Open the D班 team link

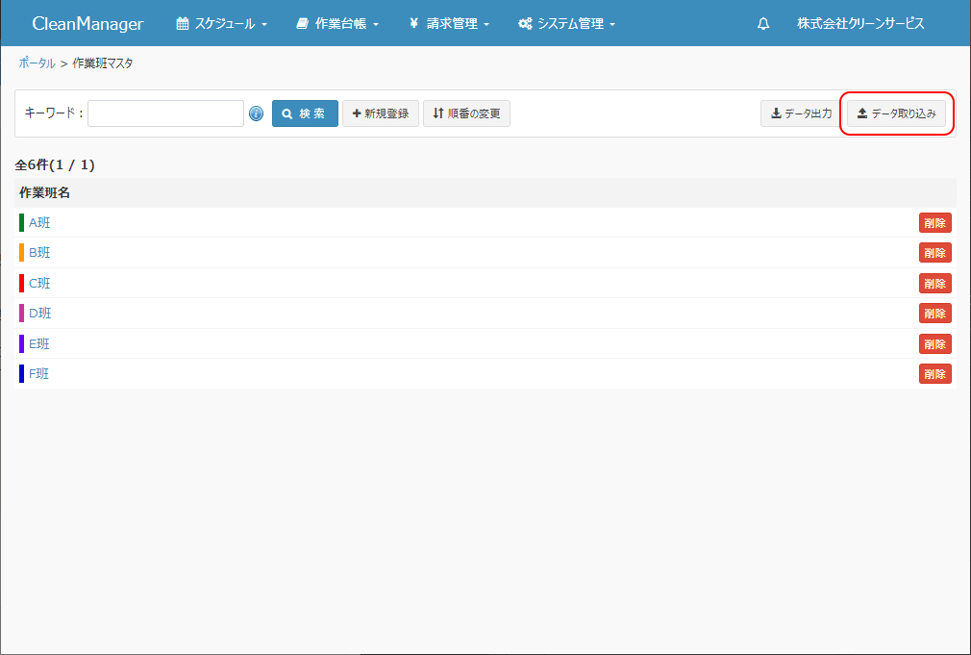[x=39, y=314]
